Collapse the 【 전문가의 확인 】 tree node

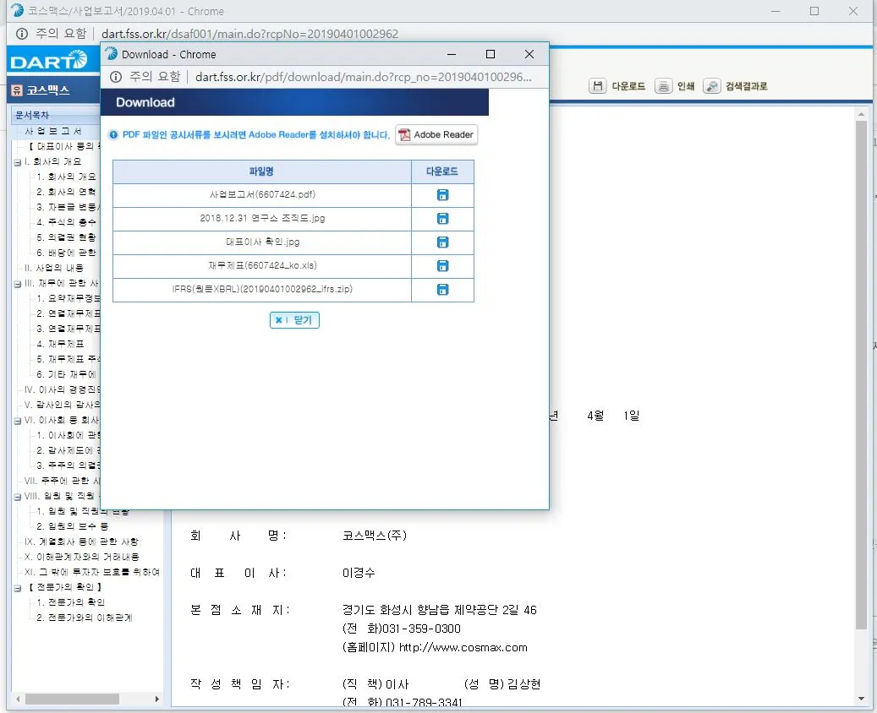click(x=18, y=588)
